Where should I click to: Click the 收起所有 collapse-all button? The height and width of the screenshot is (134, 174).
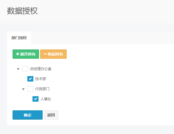coord(53,54)
